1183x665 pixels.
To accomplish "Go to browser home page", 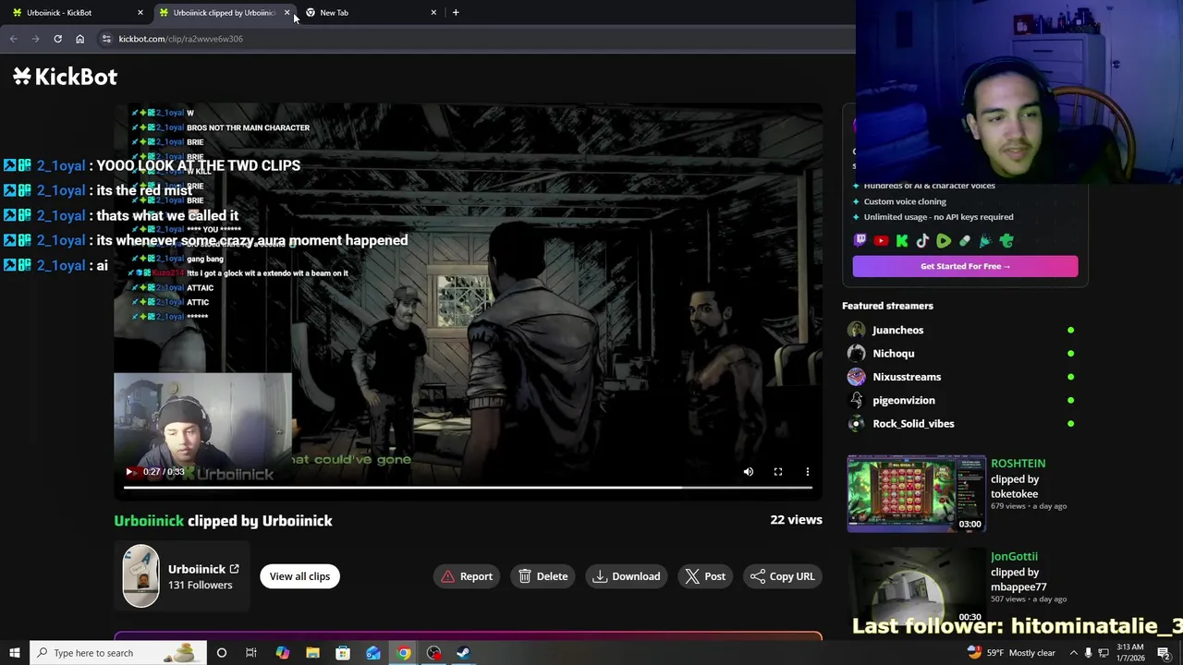I will (x=79, y=39).
